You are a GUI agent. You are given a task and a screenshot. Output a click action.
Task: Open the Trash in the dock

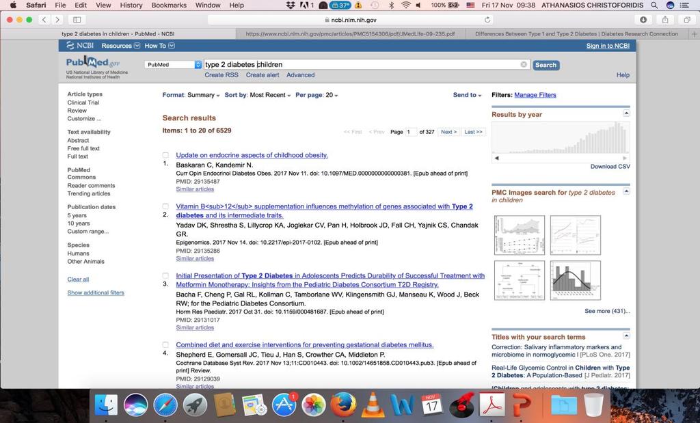594,405
